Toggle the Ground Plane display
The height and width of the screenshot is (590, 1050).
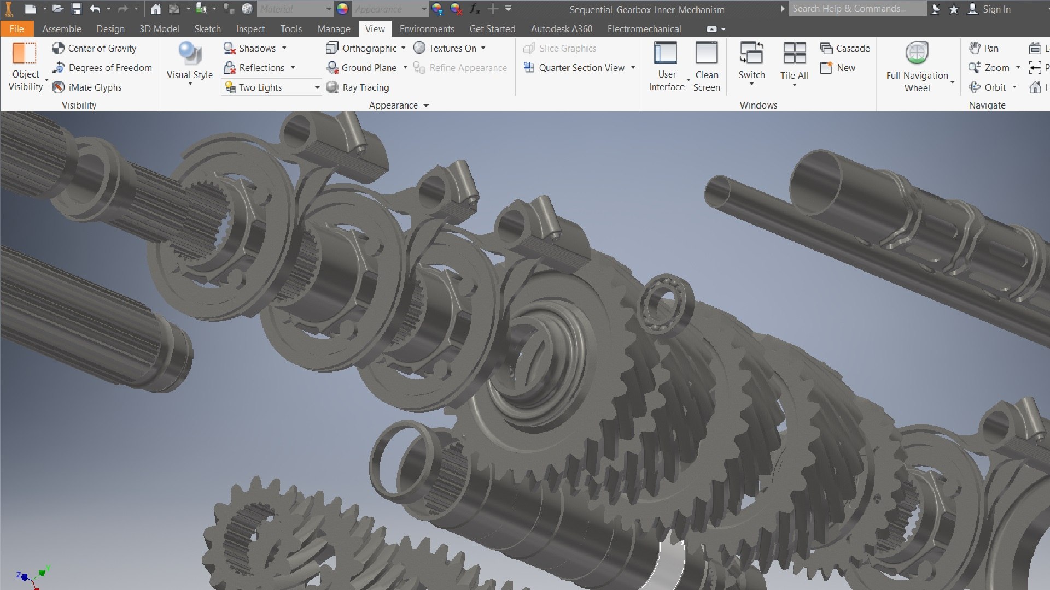361,68
